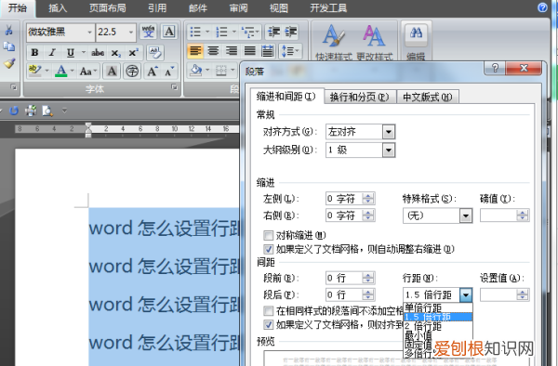Center text alignment in ribbon
Screen dimensions: 558x366
pyautogui.click(x=213, y=51)
